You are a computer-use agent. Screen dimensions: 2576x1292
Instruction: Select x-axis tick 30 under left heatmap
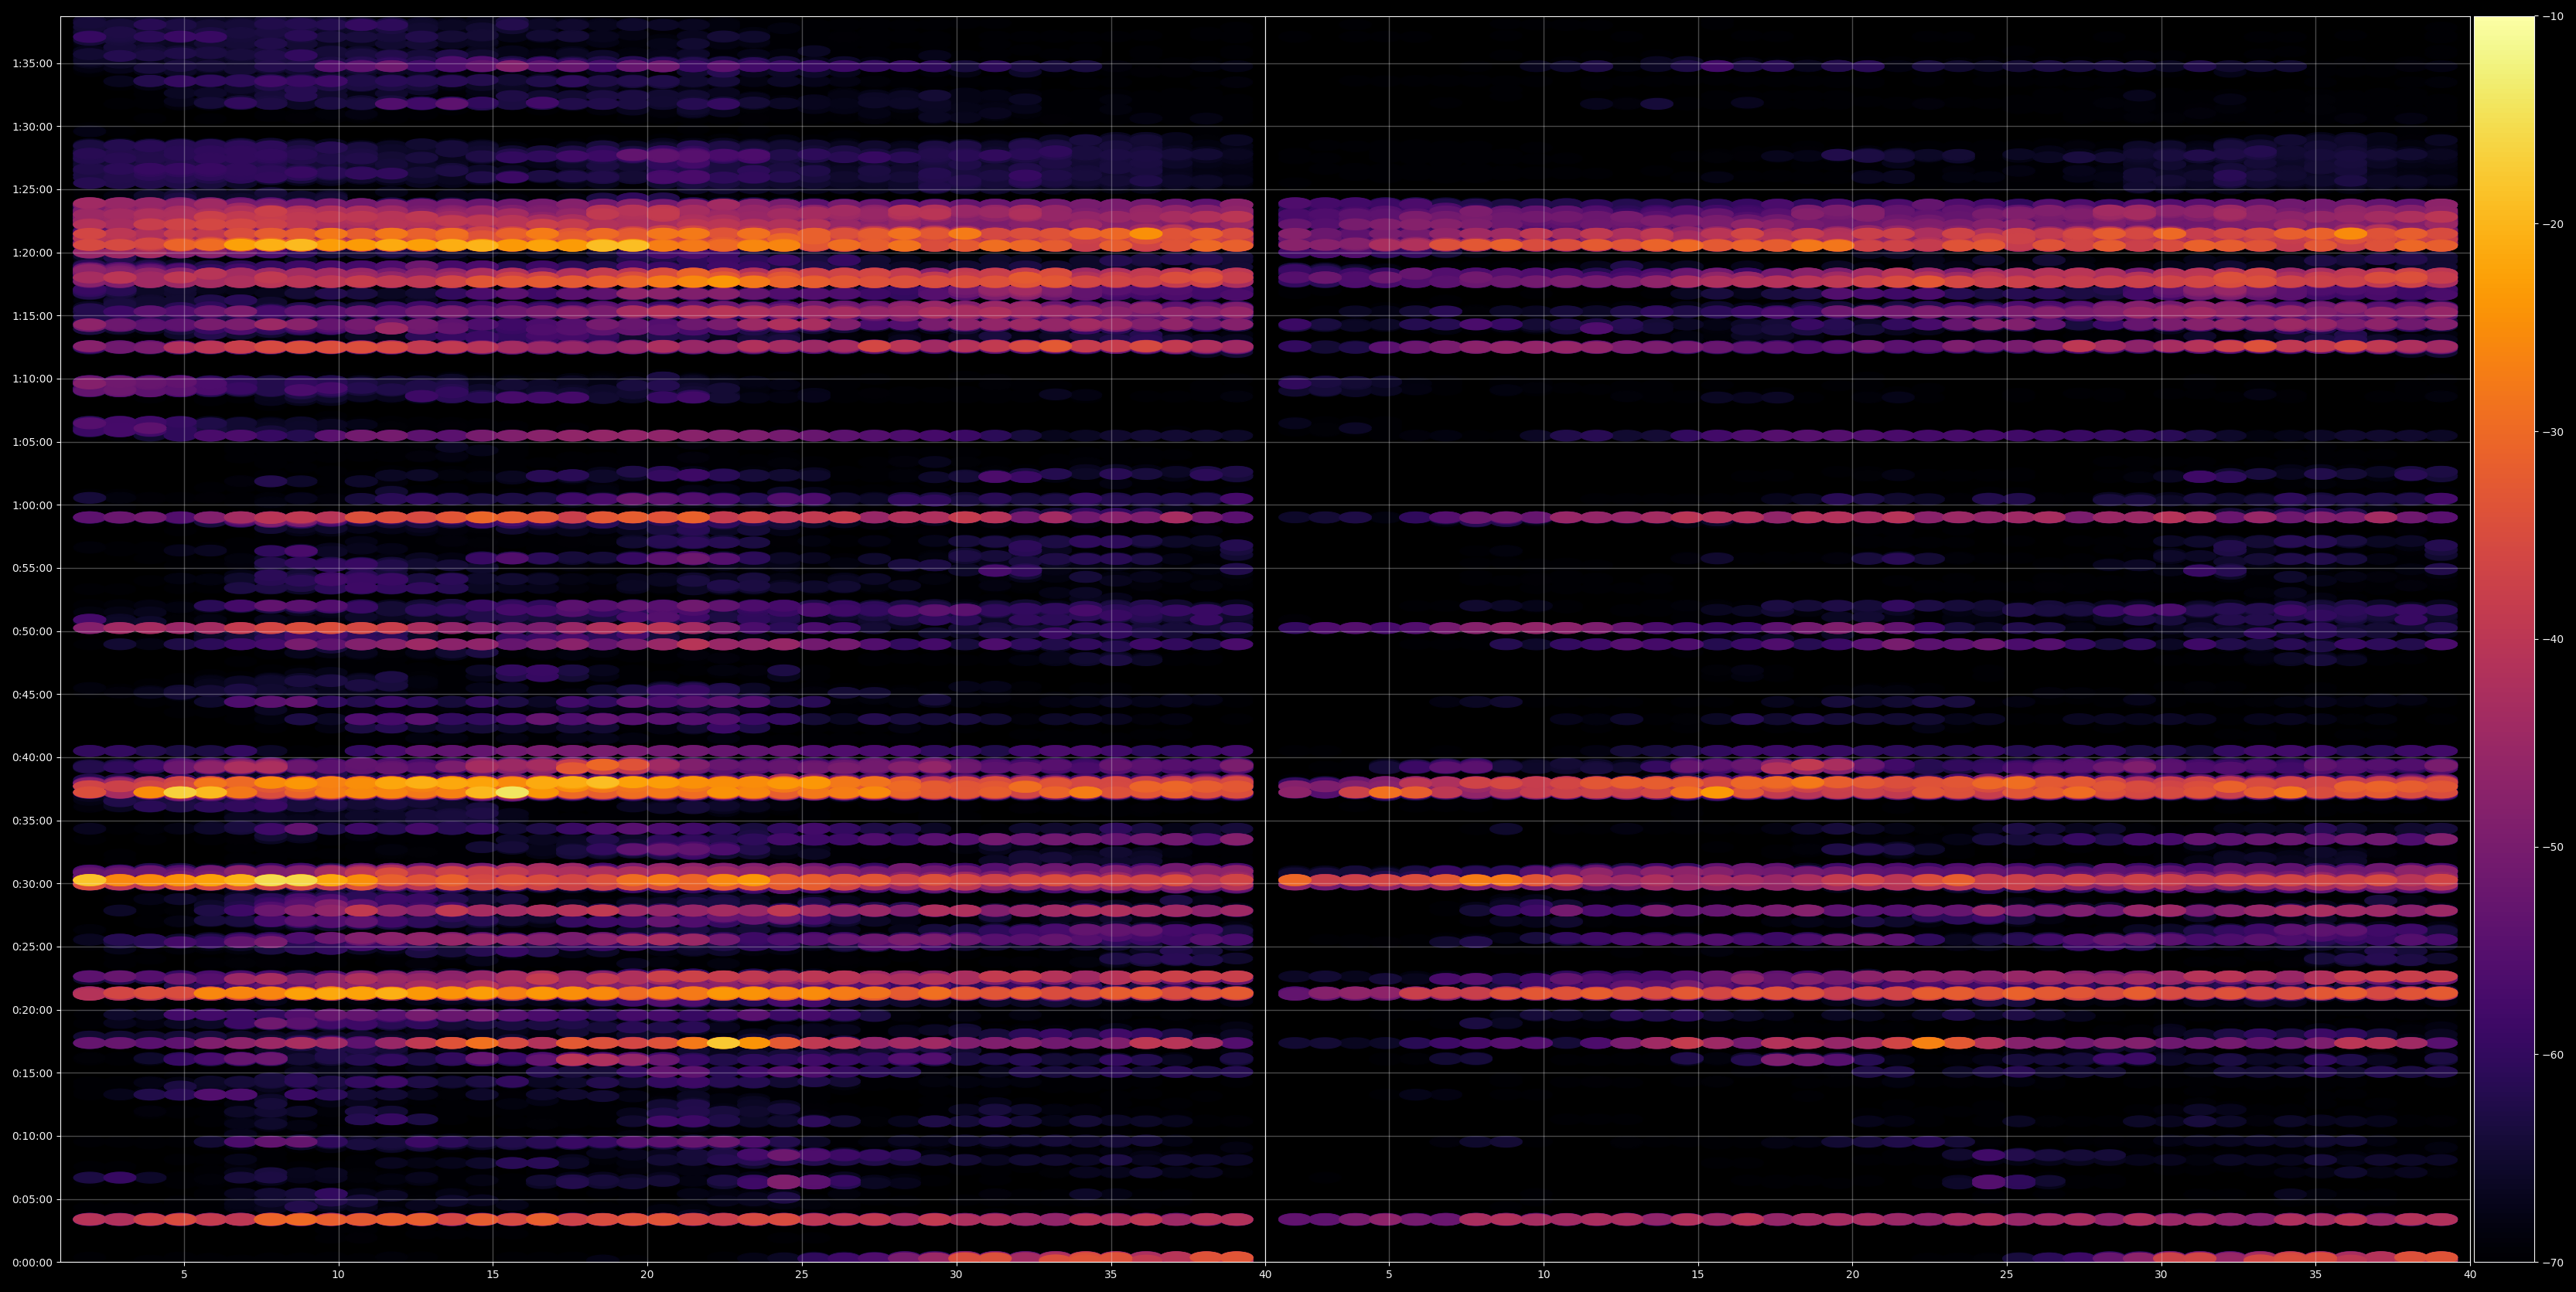point(956,1275)
